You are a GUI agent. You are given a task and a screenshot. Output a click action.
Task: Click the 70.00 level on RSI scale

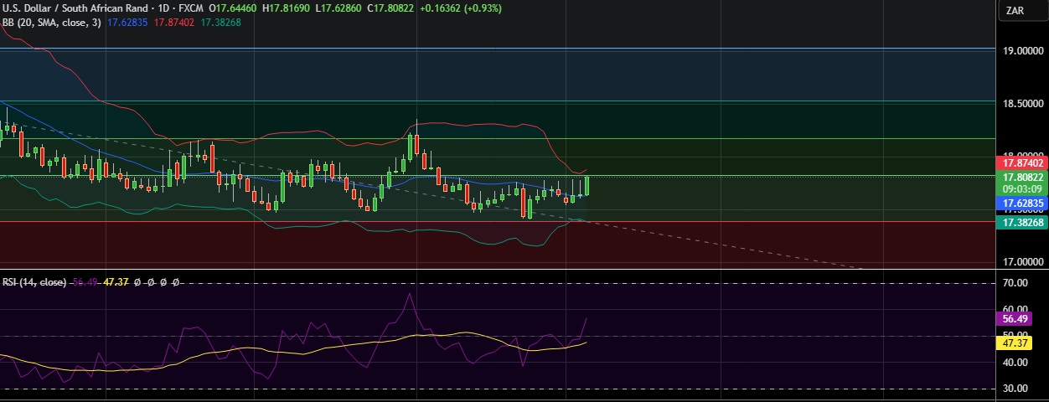click(x=1015, y=284)
